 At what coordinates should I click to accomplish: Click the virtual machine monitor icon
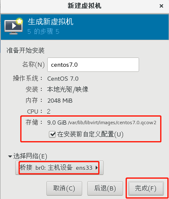point(13,26)
